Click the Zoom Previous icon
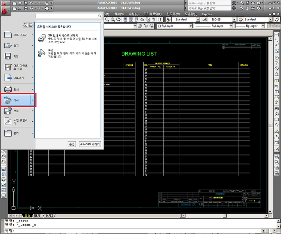The width and height of the screenshot is (281, 234). coord(118,20)
